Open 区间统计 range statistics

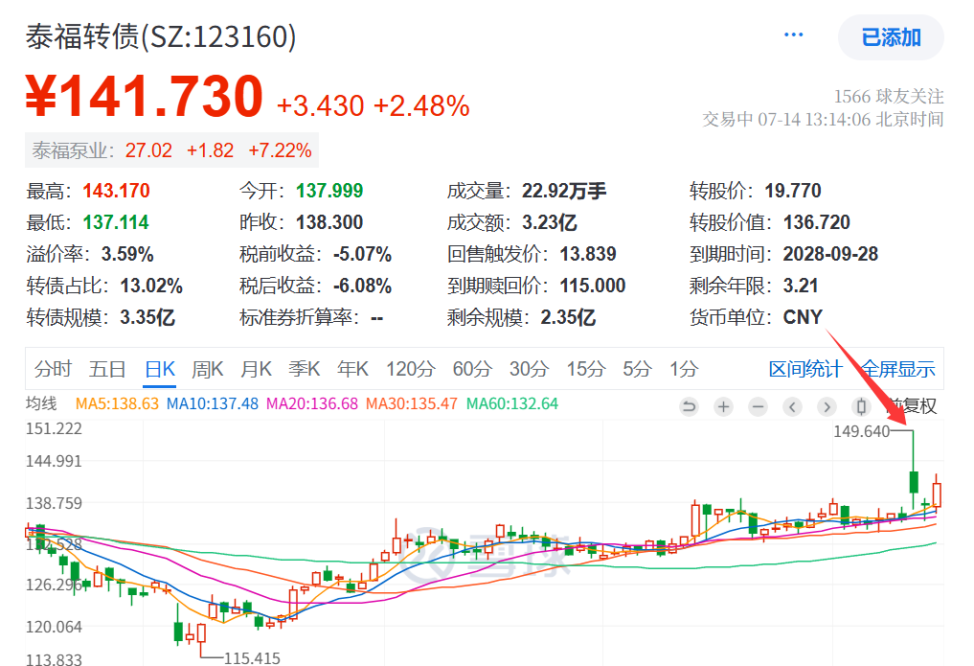[805, 369]
